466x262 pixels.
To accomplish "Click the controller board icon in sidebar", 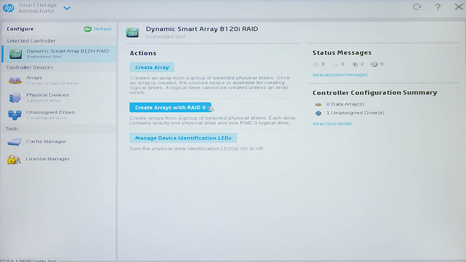I will [15, 54].
